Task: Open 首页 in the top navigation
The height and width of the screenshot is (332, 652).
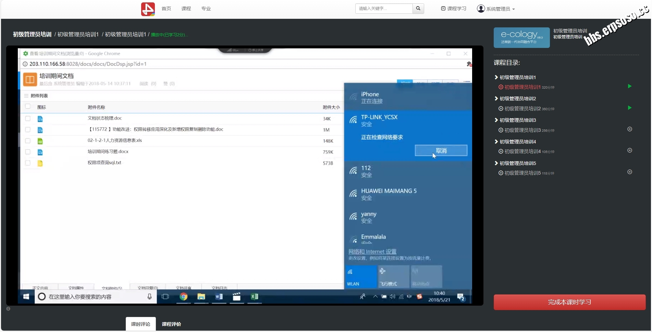Action: pyautogui.click(x=167, y=9)
